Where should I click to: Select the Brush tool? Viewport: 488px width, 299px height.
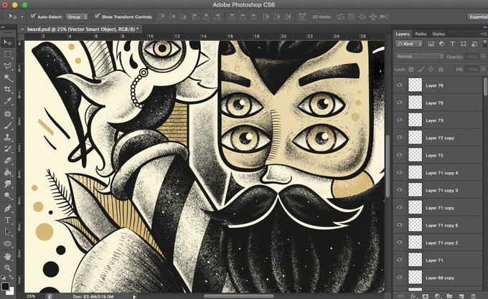click(x=7, y=125)
